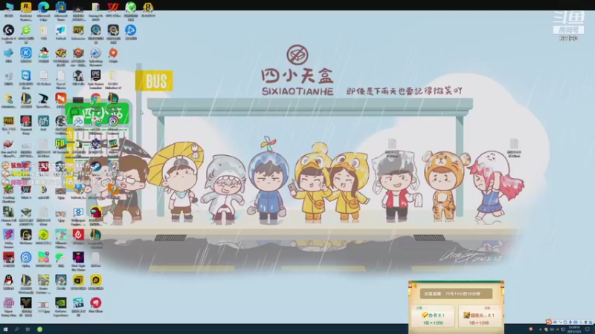Launch the Pummel Party game icon
595x334 pixels.
coord(26,121)
